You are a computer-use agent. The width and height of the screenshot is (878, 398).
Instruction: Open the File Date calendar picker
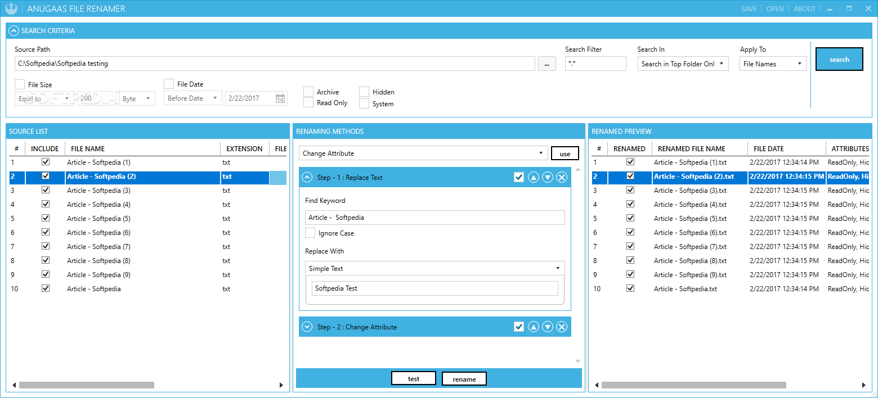pyautogui.click(x=280, y=98)
